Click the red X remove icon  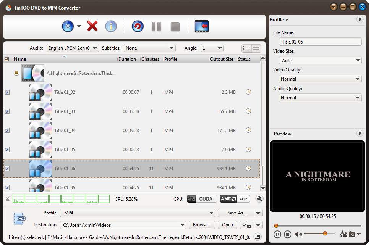click(x=92, y=26)
